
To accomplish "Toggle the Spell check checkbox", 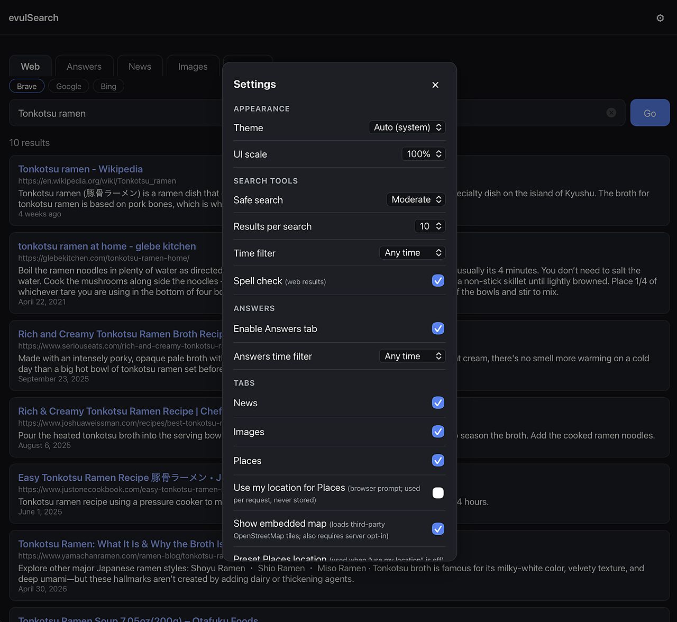I will [x=438, y=281].
